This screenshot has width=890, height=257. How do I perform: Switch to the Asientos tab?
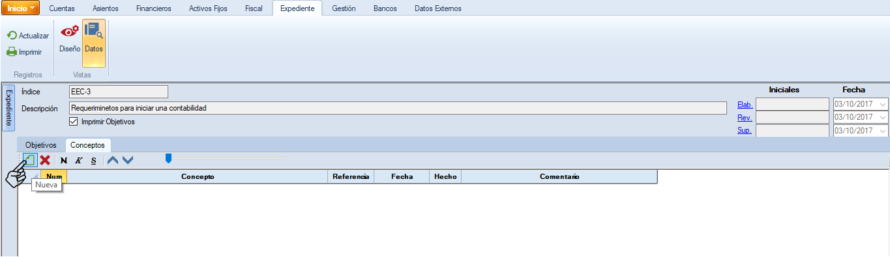106,8
